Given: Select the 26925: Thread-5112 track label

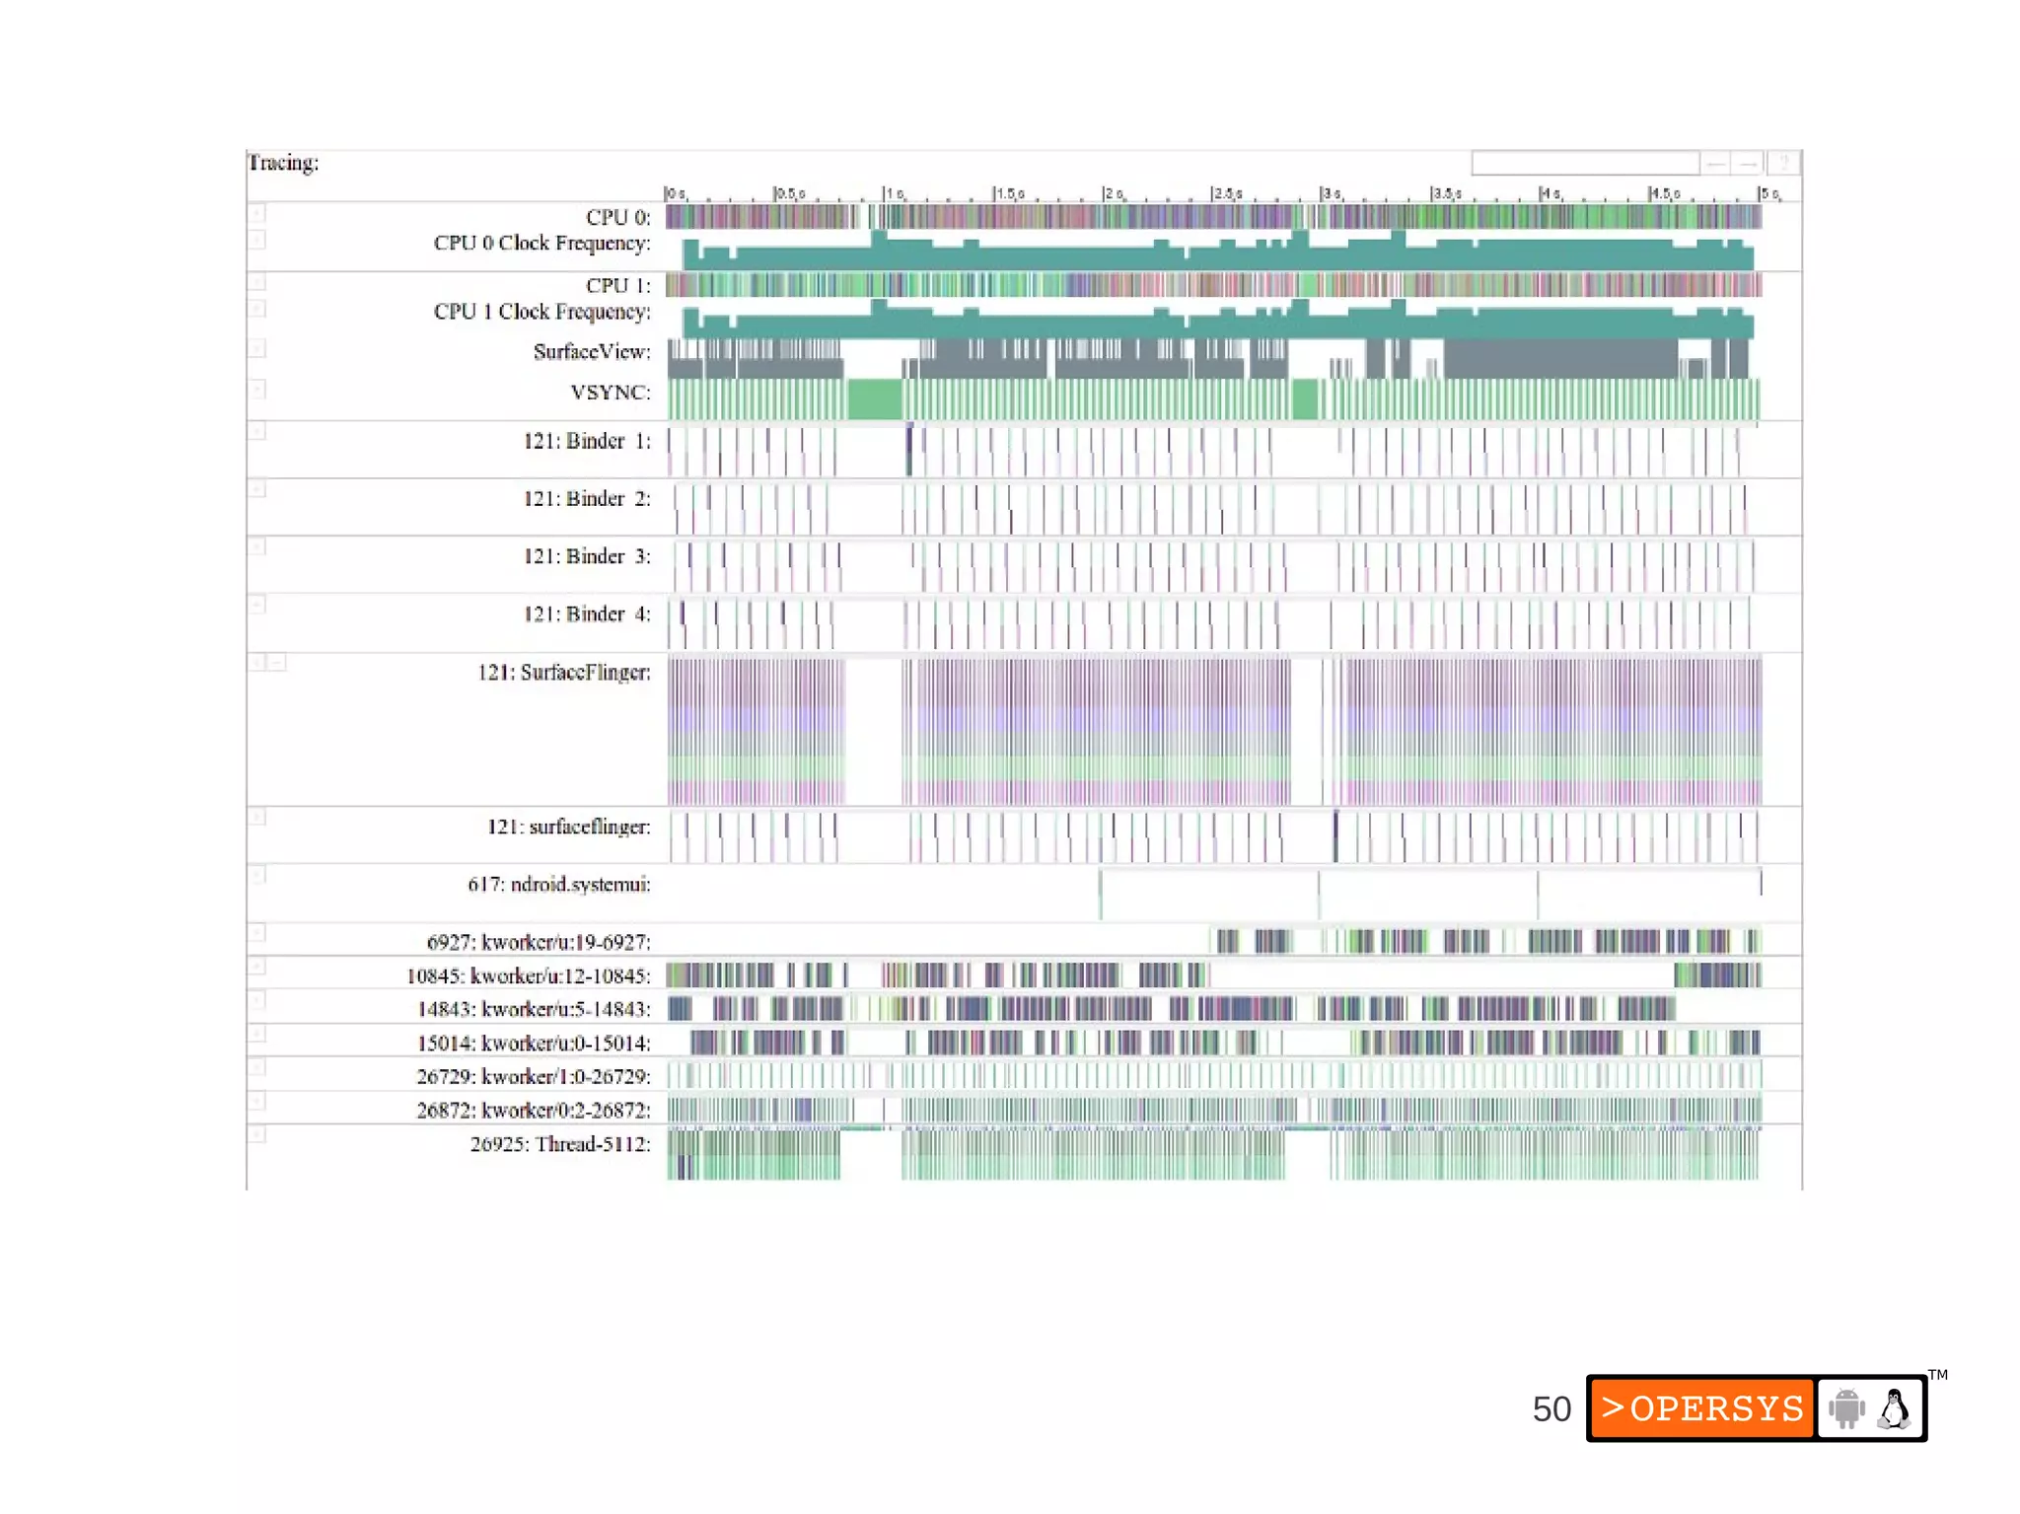Looking at the screenshot, I should point(559,1144).
